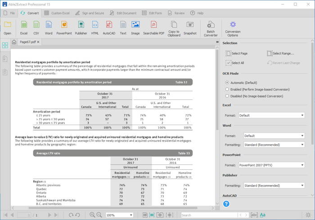Open the Batch Converter tool

pos(211,28)
